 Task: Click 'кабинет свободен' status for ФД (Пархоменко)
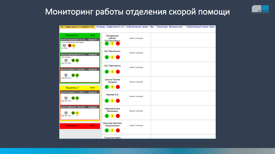pyautogui.click(x=136, y=53)
